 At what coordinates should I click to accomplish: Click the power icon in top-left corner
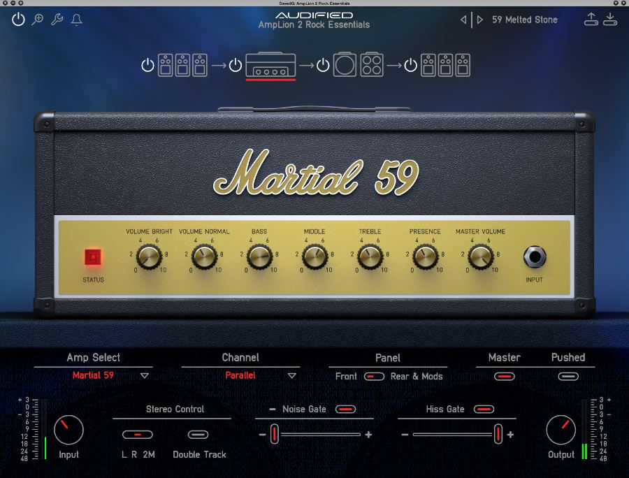tap(19, 20)
